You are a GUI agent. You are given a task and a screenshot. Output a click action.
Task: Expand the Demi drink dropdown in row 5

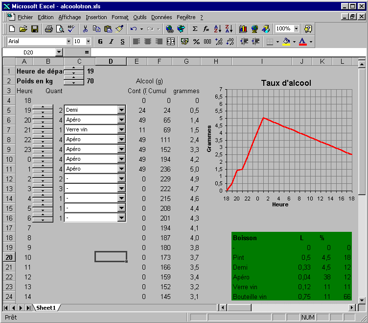121,110
